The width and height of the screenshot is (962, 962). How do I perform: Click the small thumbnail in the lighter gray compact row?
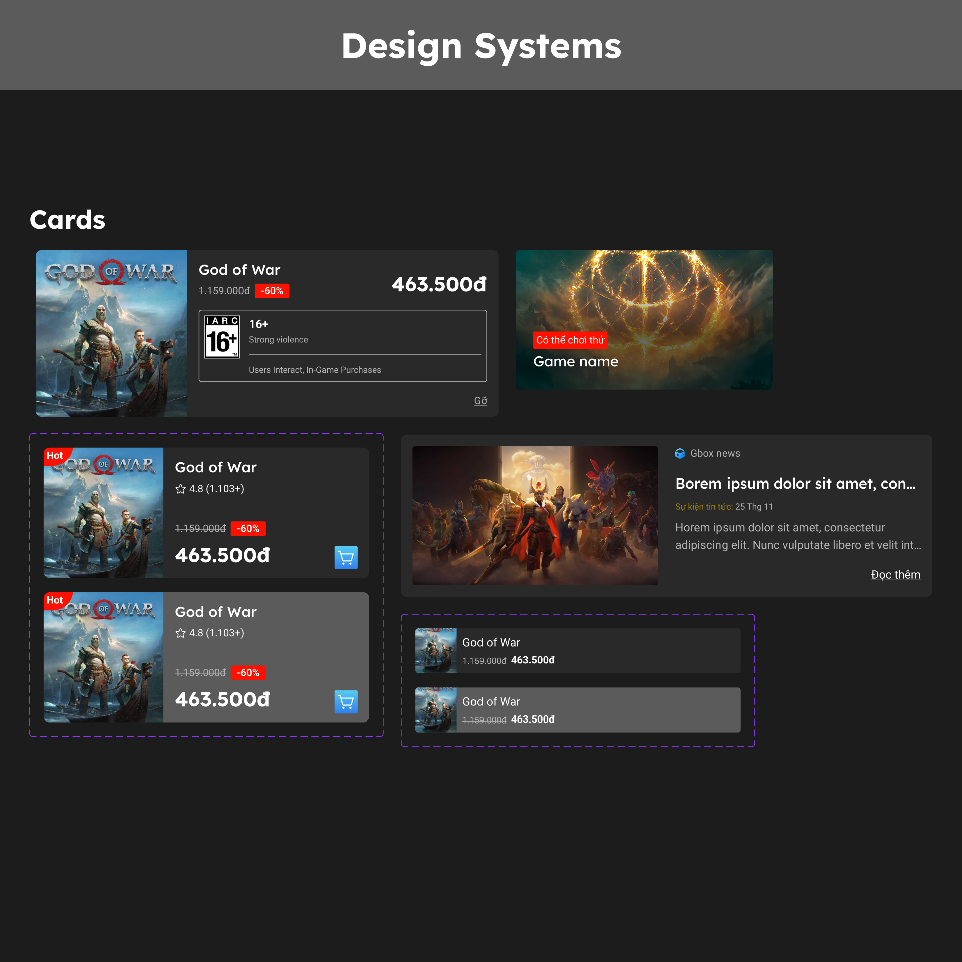tap(436, 709)
